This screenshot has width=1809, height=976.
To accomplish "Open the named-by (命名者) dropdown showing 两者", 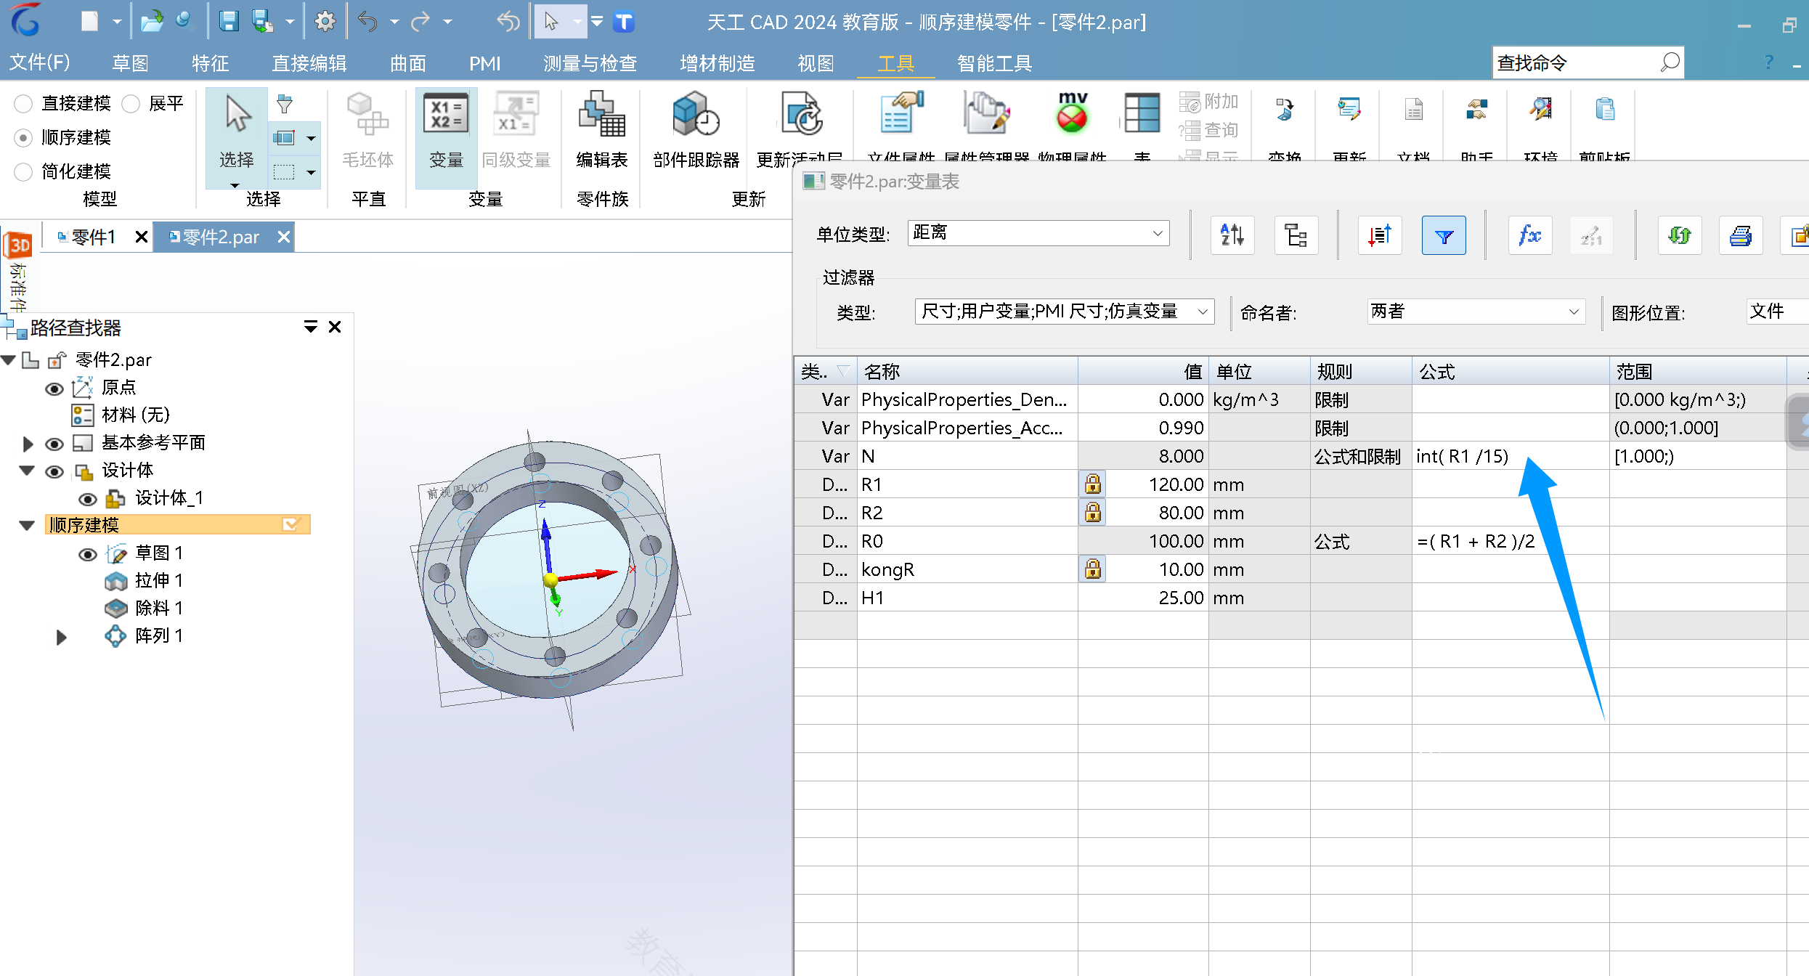I will [x=1475, y=312].
